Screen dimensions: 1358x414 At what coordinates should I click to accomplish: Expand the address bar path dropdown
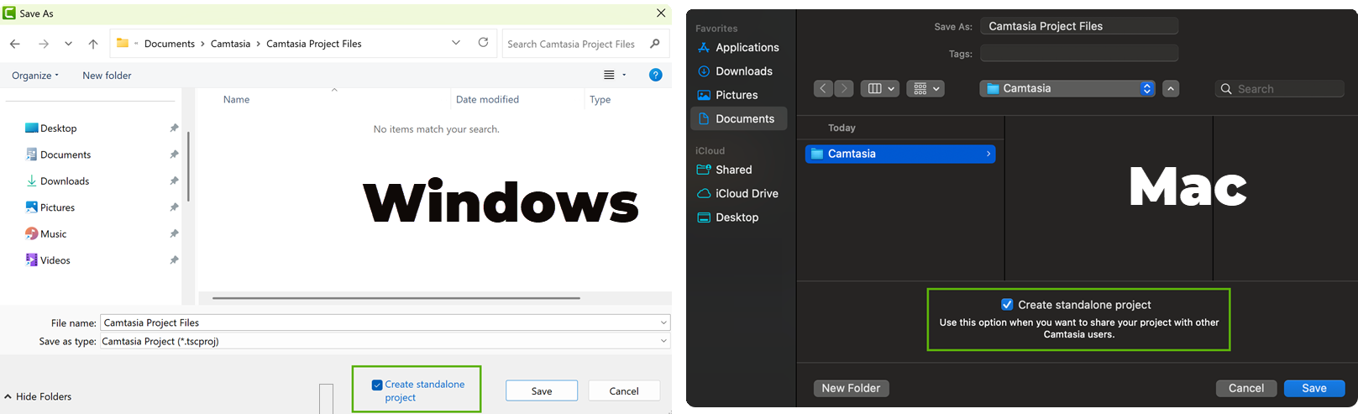pos(456,43)
